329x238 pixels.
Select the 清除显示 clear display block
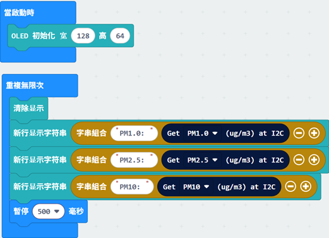coord(28,108)
